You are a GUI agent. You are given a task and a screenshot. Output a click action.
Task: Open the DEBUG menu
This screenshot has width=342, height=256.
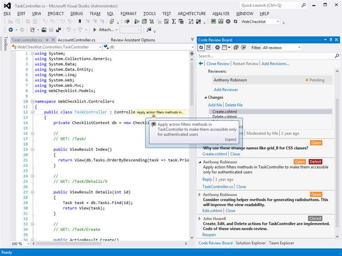[77, 14]
